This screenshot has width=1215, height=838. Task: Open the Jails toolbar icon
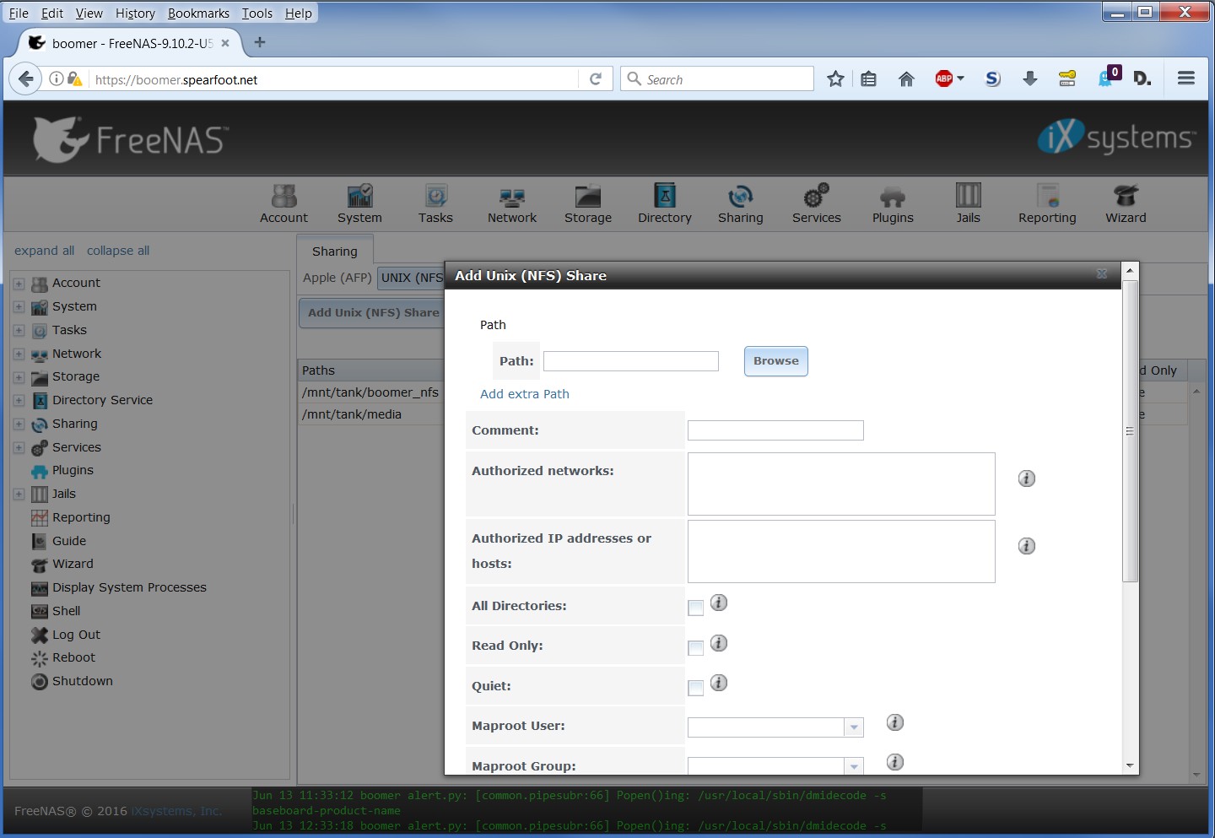coord(969,203)
